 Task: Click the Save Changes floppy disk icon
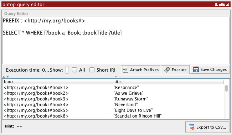point(196,69)
